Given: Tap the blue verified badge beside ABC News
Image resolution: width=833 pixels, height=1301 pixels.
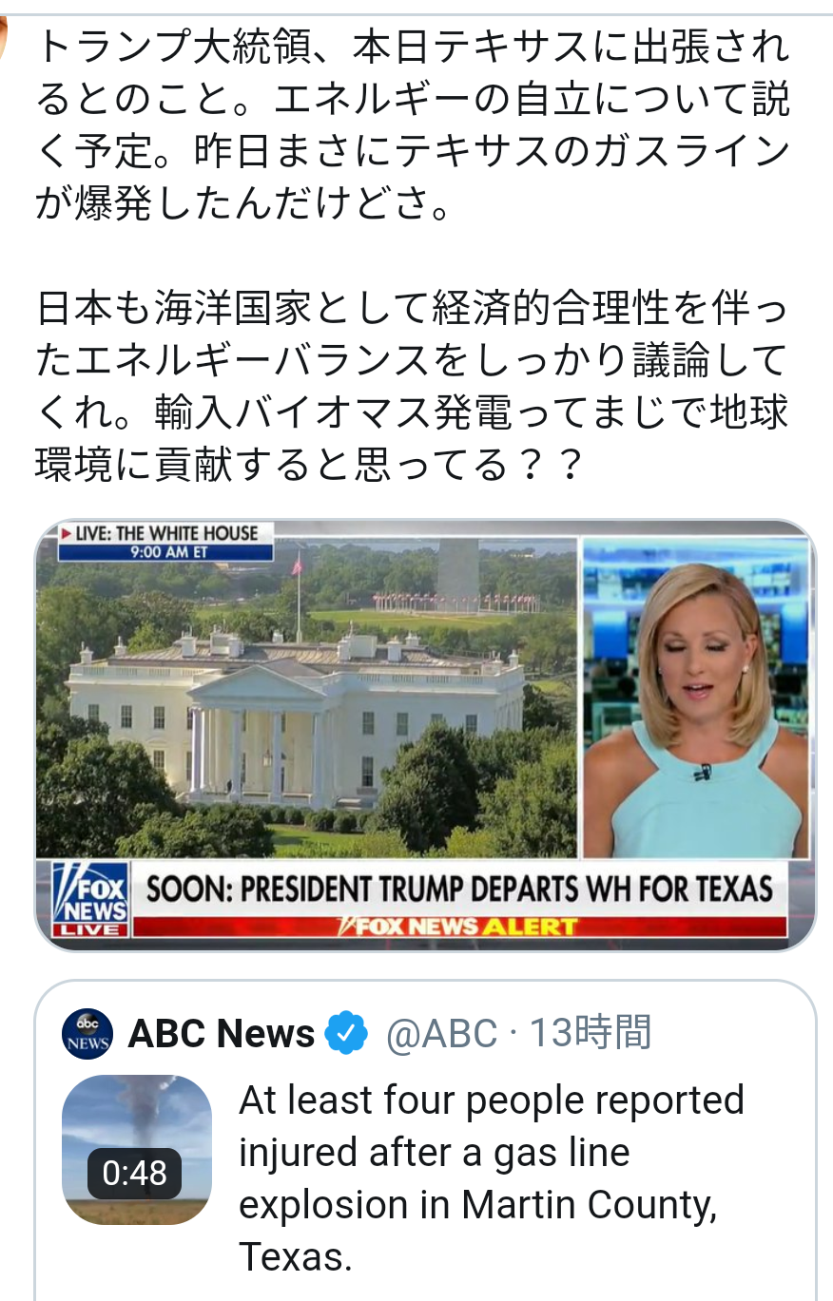Looking at the screenshot, I should (346, 1034).
